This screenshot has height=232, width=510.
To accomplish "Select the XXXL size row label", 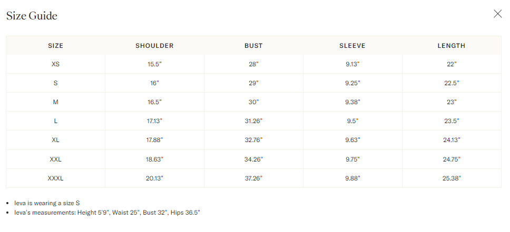I will coord(55,178).
